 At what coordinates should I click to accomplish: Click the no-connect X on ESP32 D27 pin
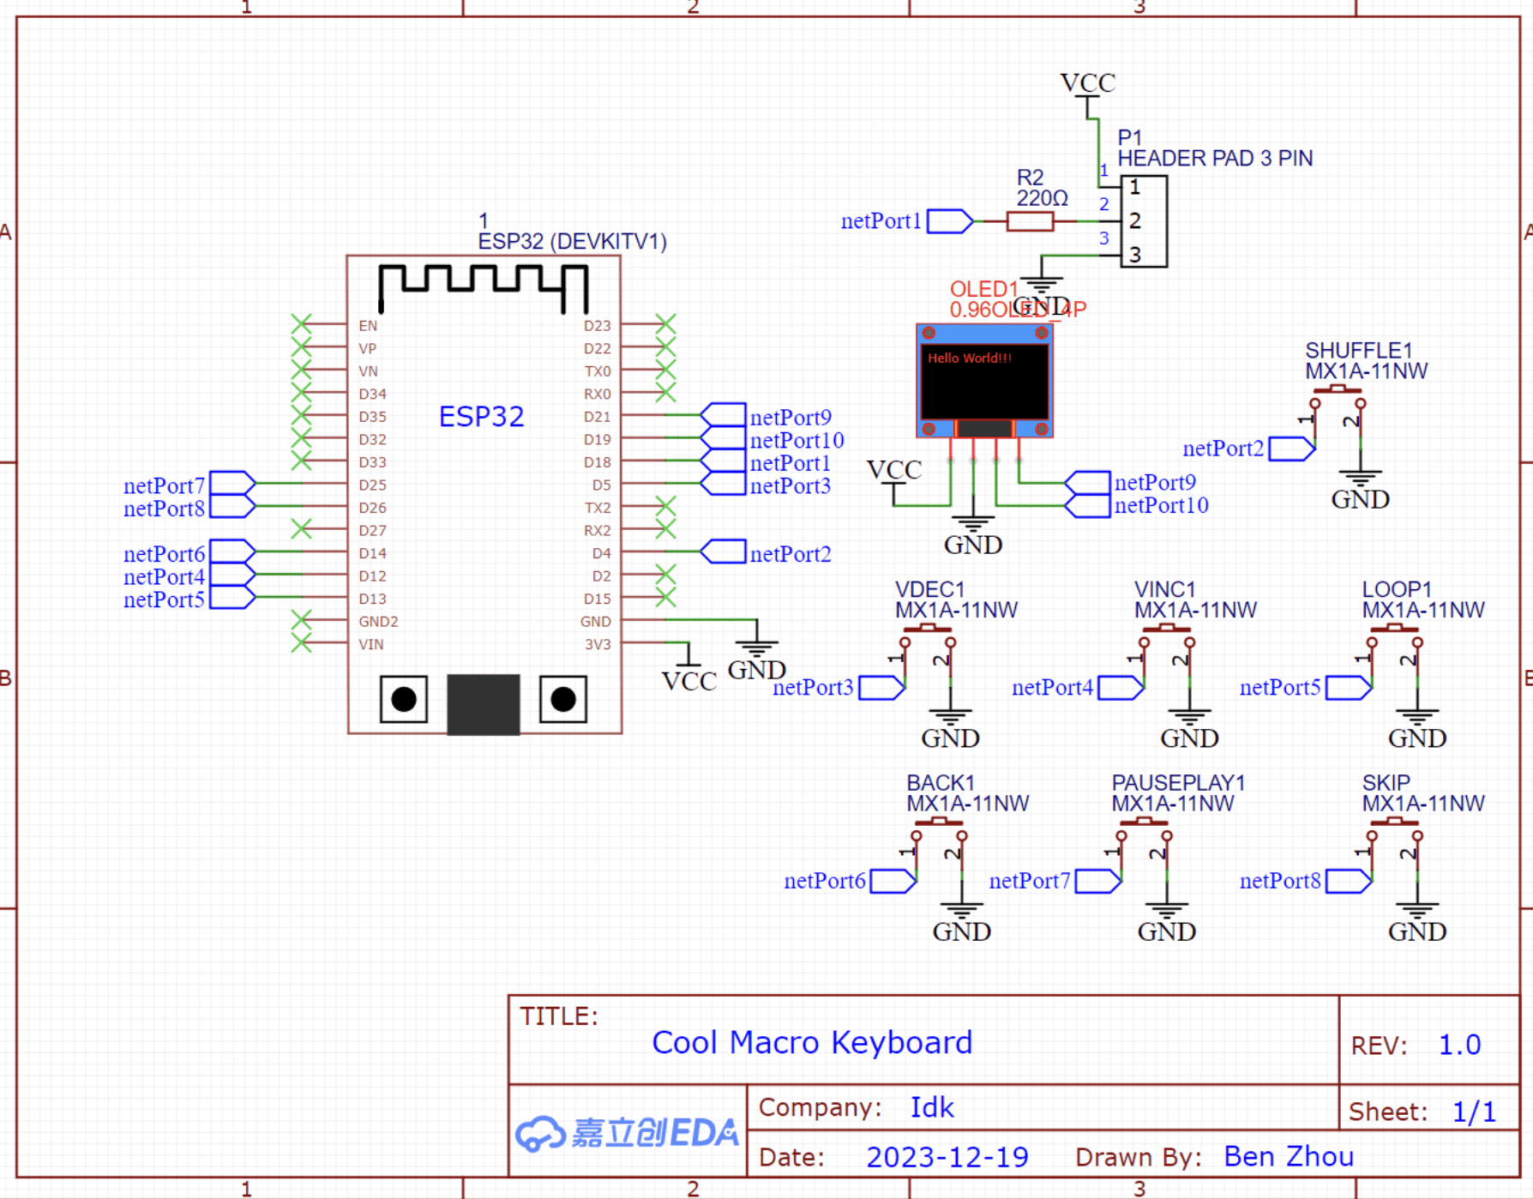click(301, 529)
